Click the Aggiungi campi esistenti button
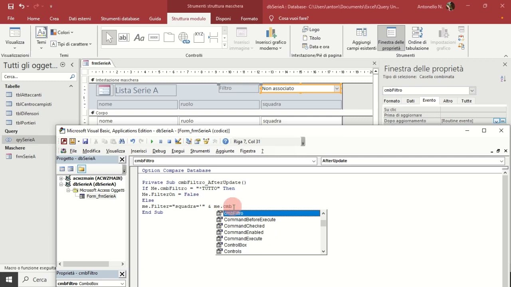This screenshot has width=511, height=287. click(x=361, y=39)
